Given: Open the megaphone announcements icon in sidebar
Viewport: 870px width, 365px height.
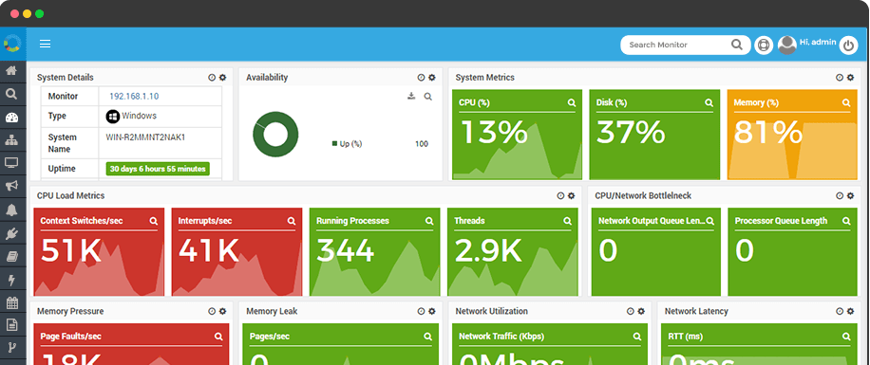Looking at the screenshot, I should point(11,186).
